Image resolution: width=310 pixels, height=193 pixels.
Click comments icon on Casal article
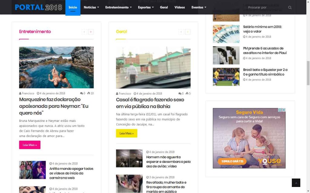180,93
